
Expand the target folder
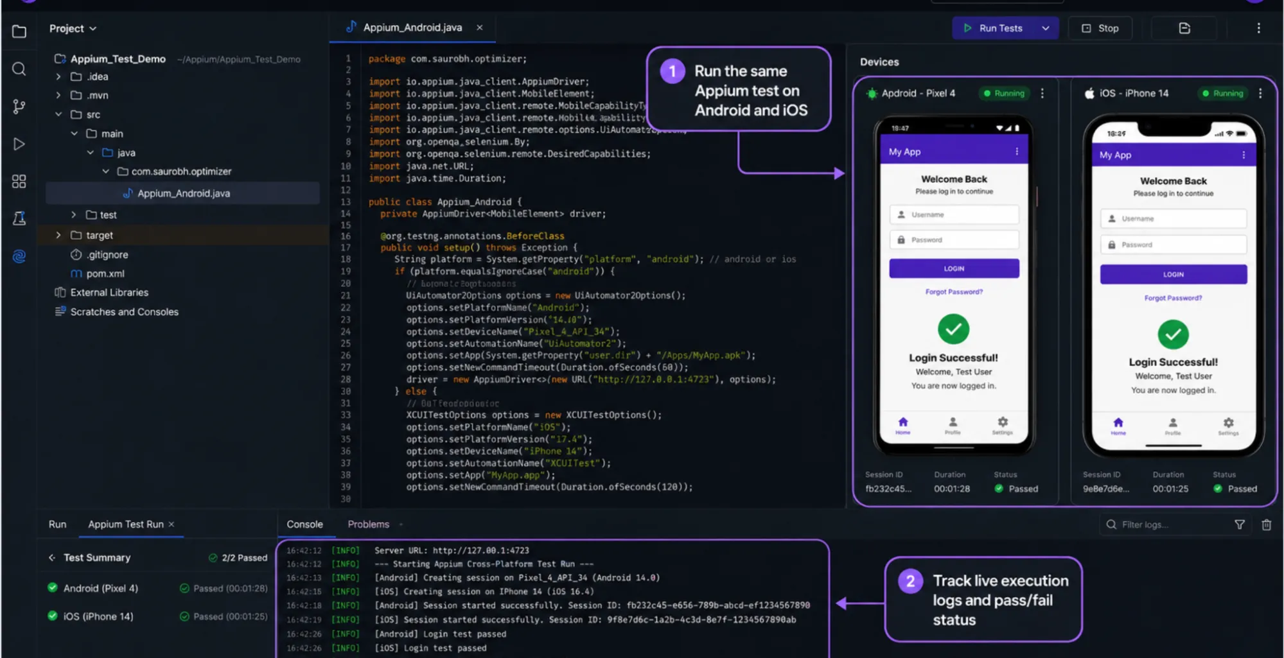click(58, 235)
